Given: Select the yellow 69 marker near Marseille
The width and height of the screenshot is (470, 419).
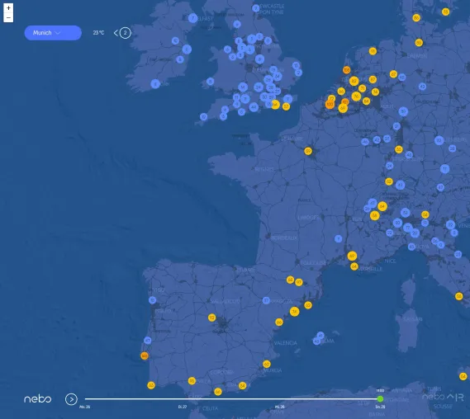Looking at the screenshot, I should click(352, 256).
